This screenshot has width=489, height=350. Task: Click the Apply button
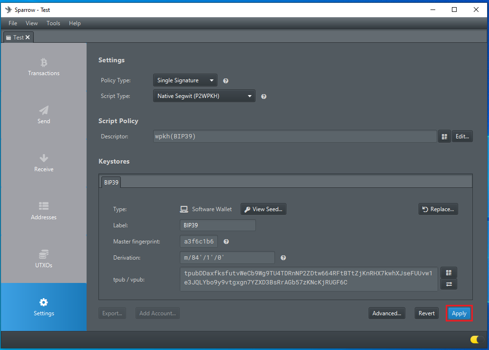click(459, 313)
